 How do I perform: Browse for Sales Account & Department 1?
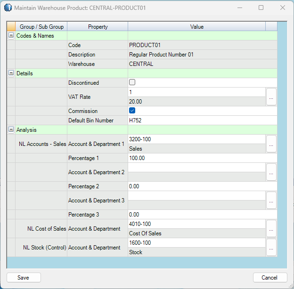(x=271, y=144)
